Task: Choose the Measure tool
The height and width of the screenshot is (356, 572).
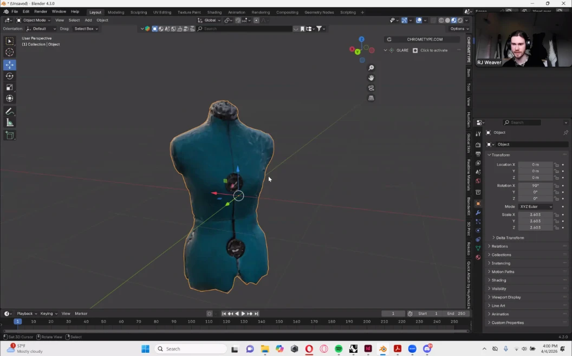Action: 10,122
